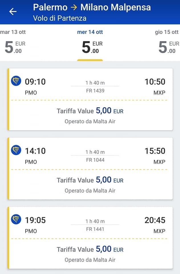Click the 20:45 arrival time
This screenshot has height=274, width=180.
155,220
